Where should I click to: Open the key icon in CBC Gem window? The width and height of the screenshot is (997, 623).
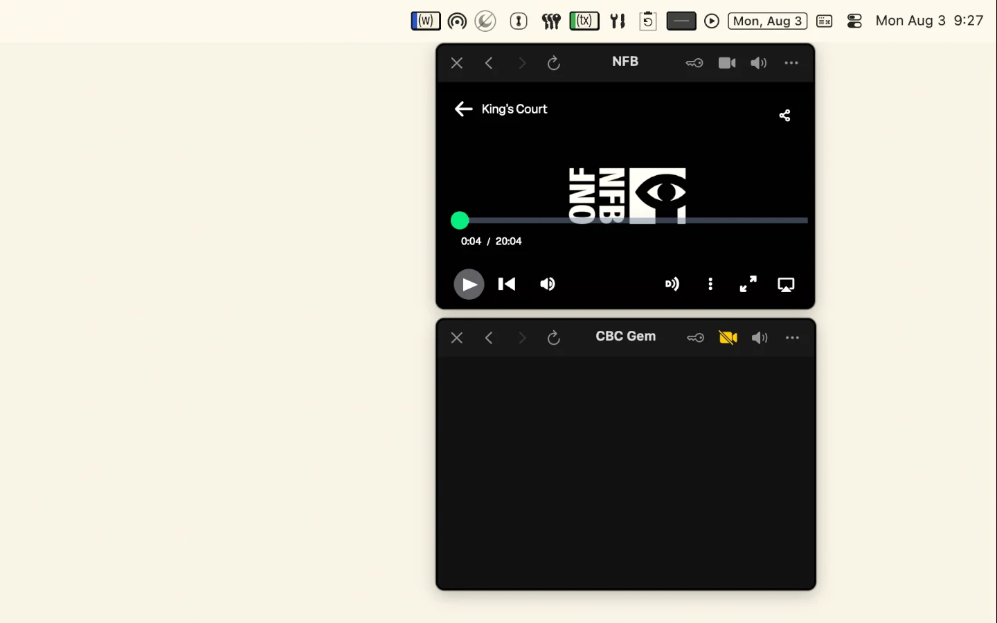click(695, 338)
